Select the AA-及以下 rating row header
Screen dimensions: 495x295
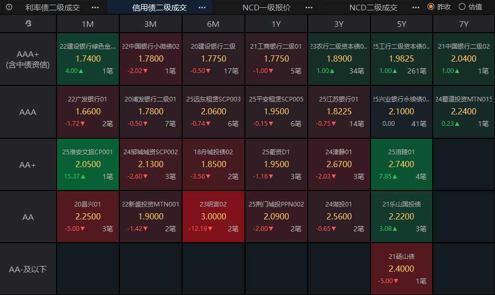click(x=28, y=269)
